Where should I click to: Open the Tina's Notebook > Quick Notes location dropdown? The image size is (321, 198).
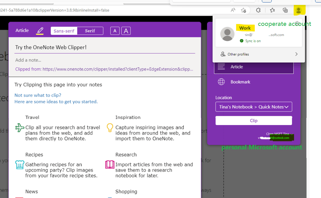coord(254,107)
